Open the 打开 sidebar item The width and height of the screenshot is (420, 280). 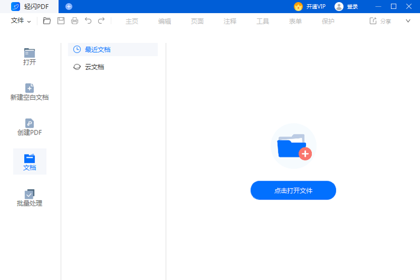click(29, 57)
